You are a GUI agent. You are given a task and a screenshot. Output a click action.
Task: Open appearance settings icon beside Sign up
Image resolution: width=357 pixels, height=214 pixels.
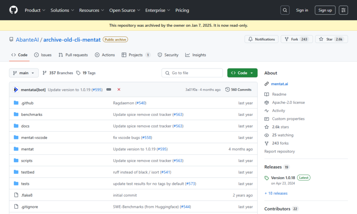343,10
